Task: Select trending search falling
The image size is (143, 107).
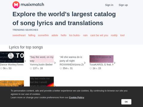Action: [x=32, y=35]
